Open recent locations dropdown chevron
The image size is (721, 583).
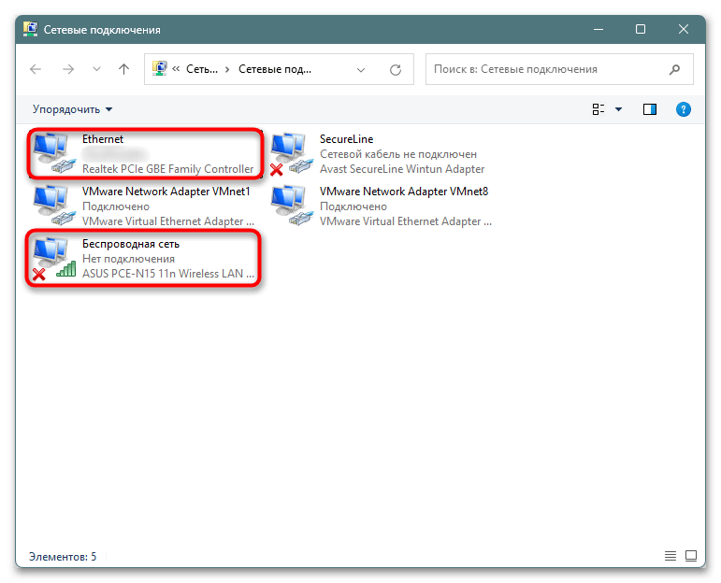coord(96,69)
